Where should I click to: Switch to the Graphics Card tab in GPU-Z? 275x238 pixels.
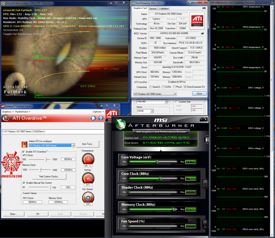[x=140, y=8]
